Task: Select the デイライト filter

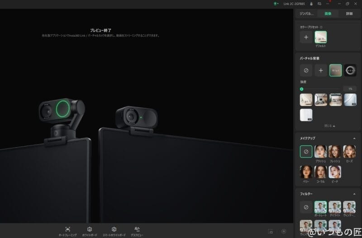Action: pos(335,207)
